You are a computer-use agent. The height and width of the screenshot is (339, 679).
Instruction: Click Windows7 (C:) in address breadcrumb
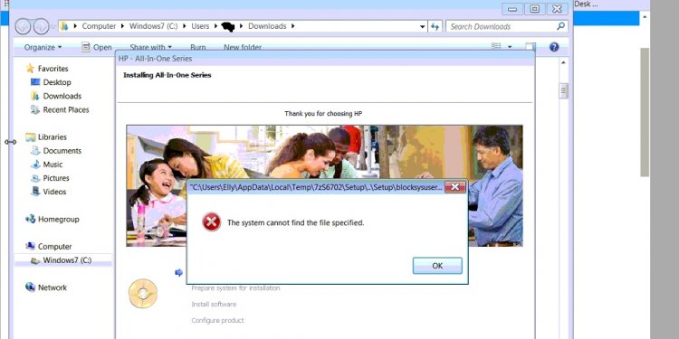point(153,26)
